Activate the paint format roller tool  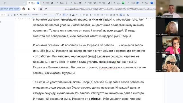tap(21, 15)
